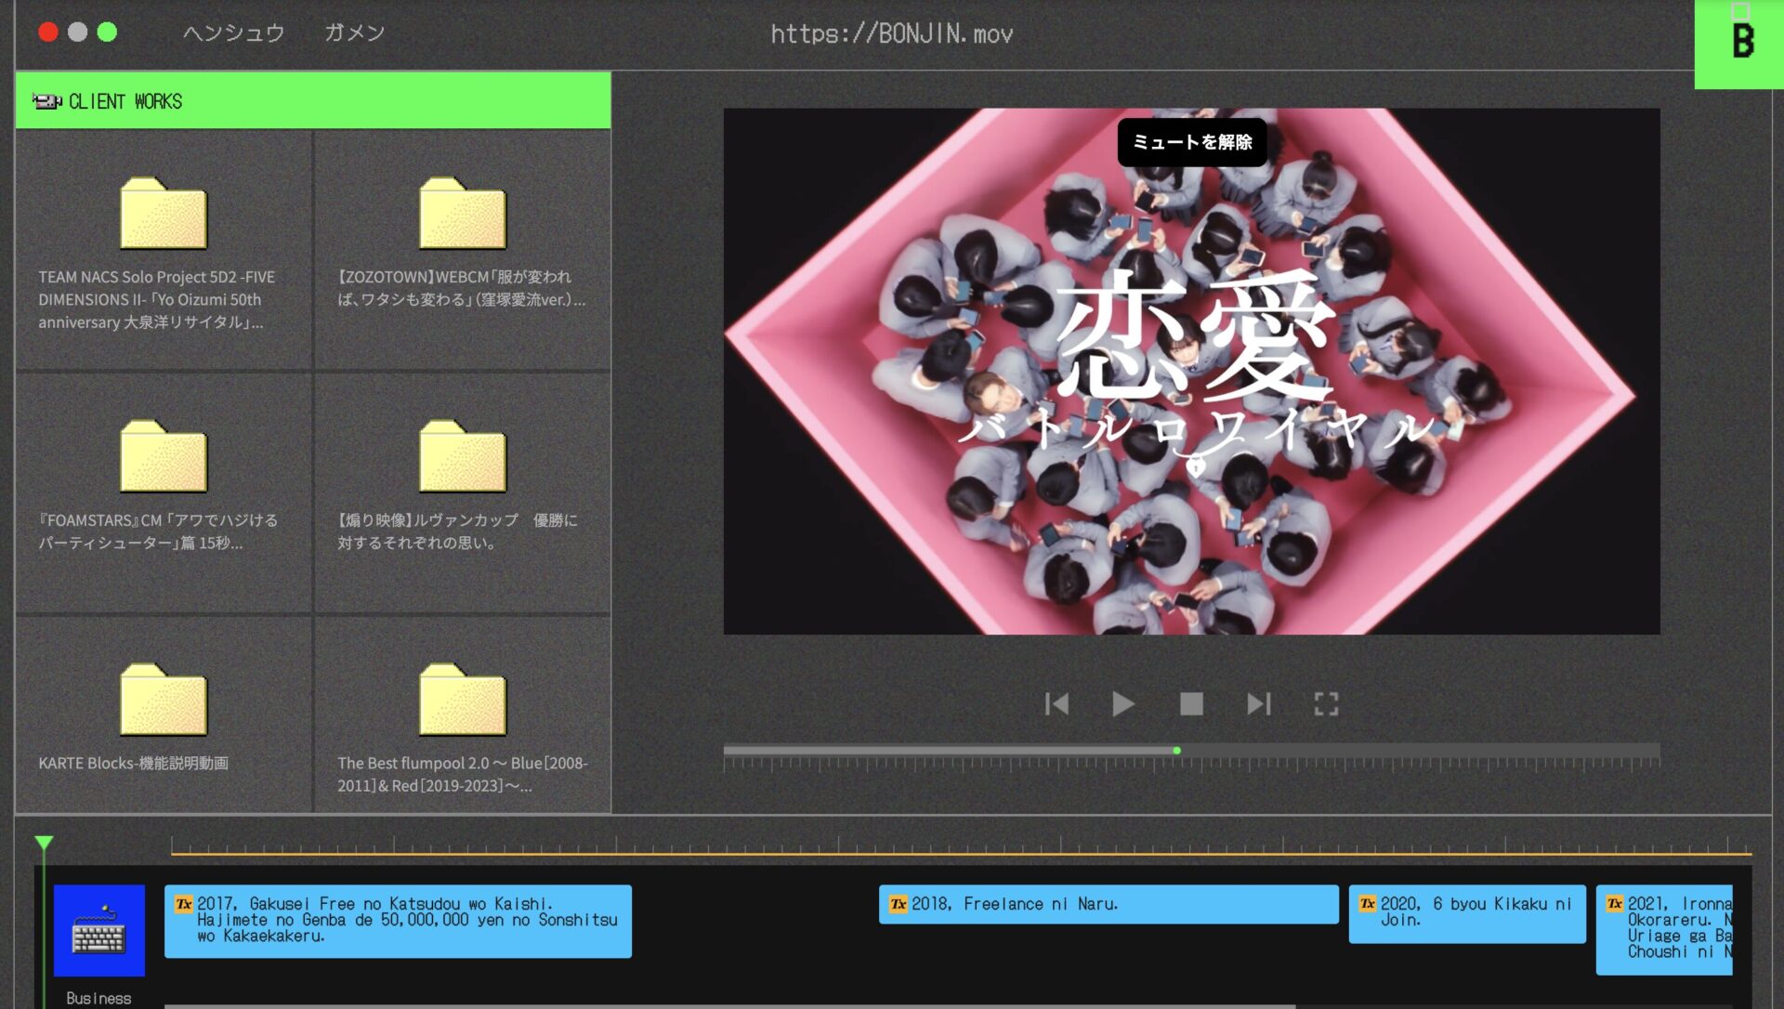
Task: Select the Business track keyboard icon
Action: [99, 930]
